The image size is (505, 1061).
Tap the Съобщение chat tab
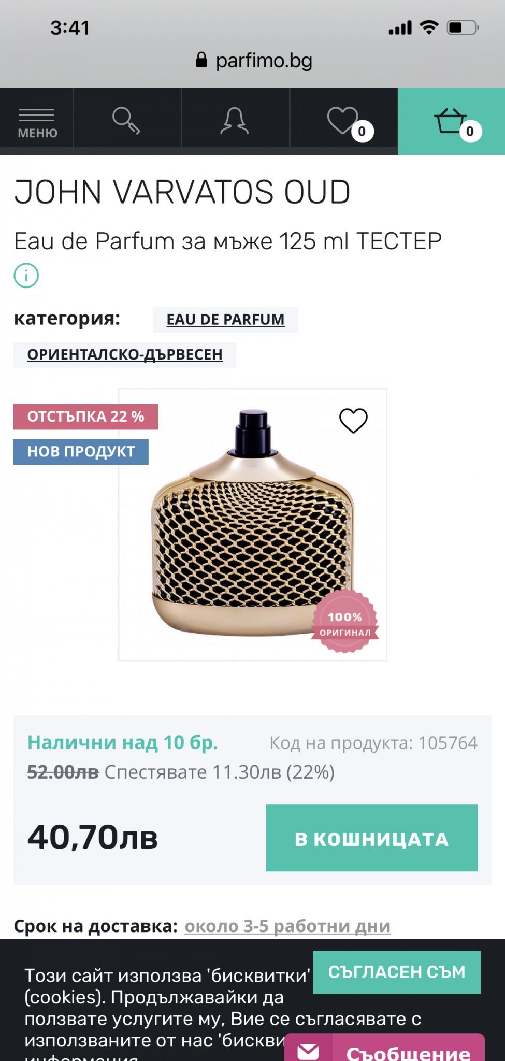coord(408,1051)
